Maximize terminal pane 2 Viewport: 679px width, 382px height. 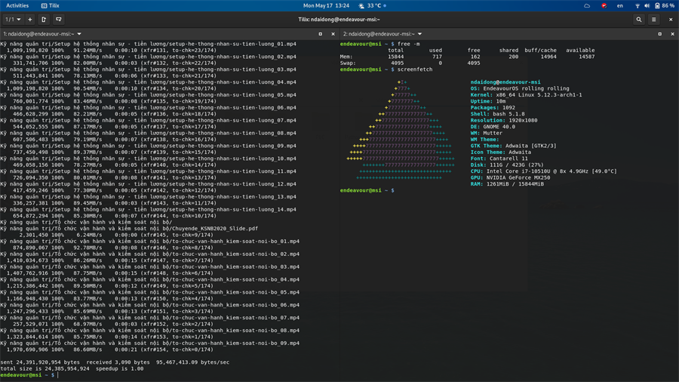[659, 34]
